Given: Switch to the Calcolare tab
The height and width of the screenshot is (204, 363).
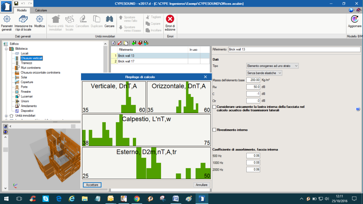Looking at the screenshot, I should point(41,11).
